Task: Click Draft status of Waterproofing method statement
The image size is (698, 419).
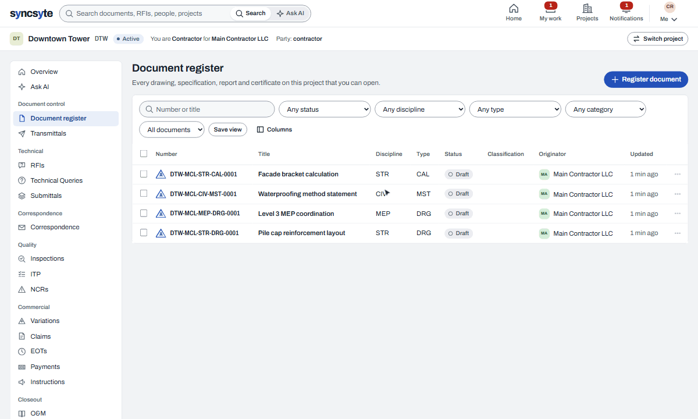Action: [x=459, y=194]
